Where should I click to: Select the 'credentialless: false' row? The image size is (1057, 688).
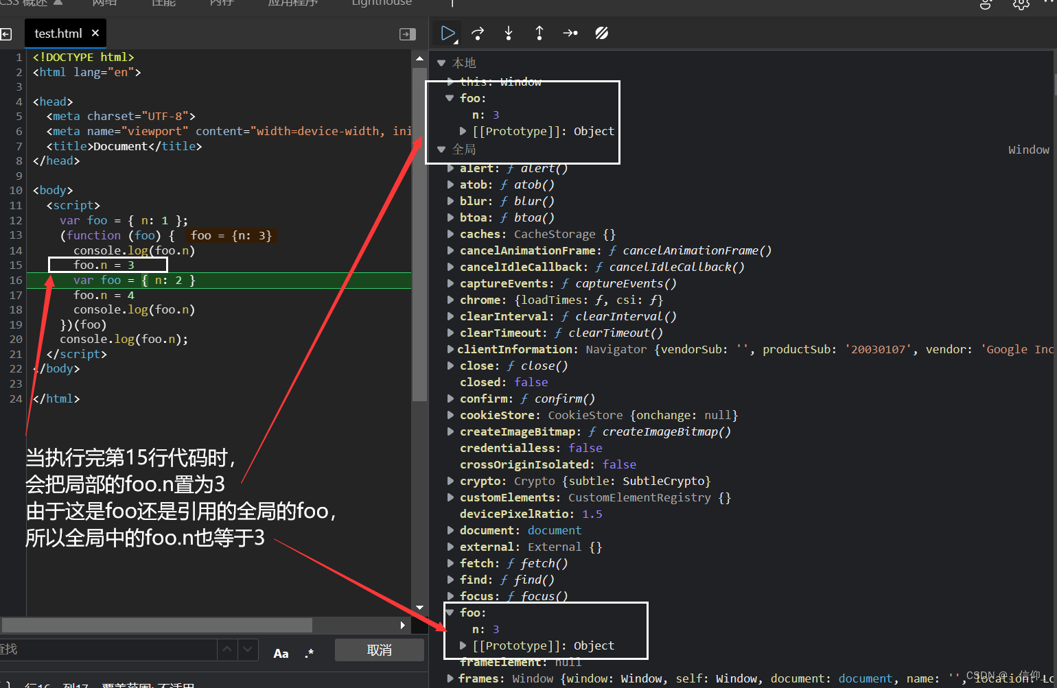click(x=531, y=448)
